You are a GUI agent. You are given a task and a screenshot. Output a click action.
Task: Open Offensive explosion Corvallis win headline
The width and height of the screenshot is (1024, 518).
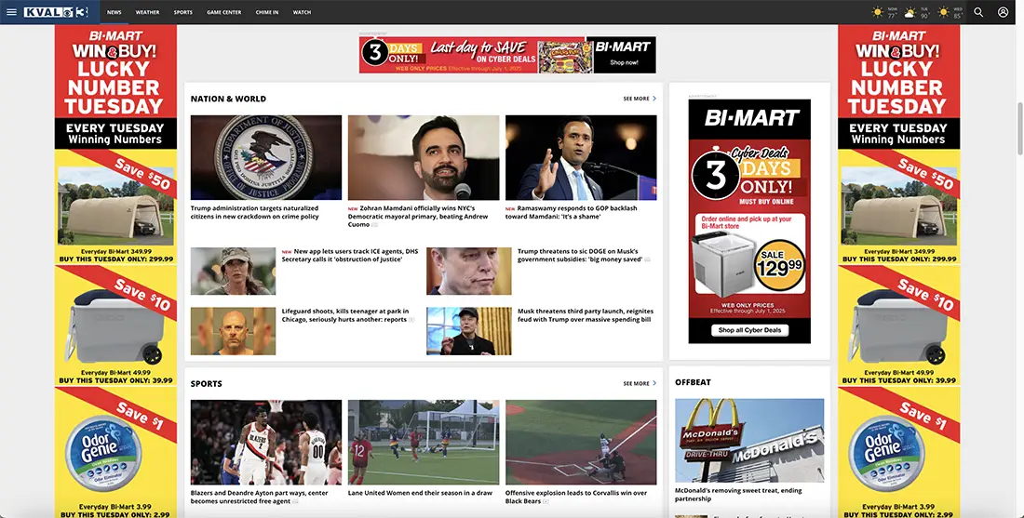tap(576, 498)
